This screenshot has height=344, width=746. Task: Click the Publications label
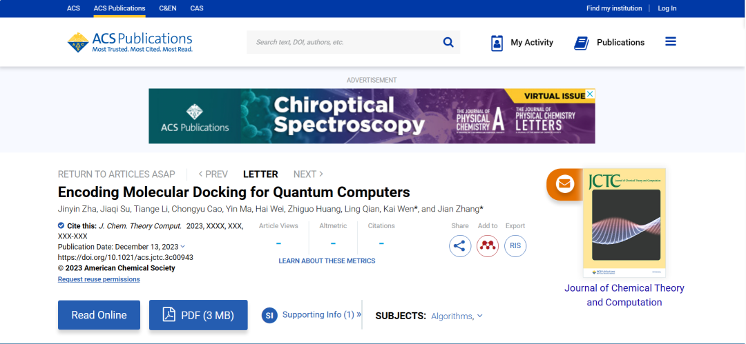pos(620,42)
